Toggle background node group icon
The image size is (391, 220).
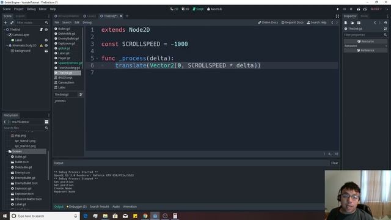click(x=46, y=51)
